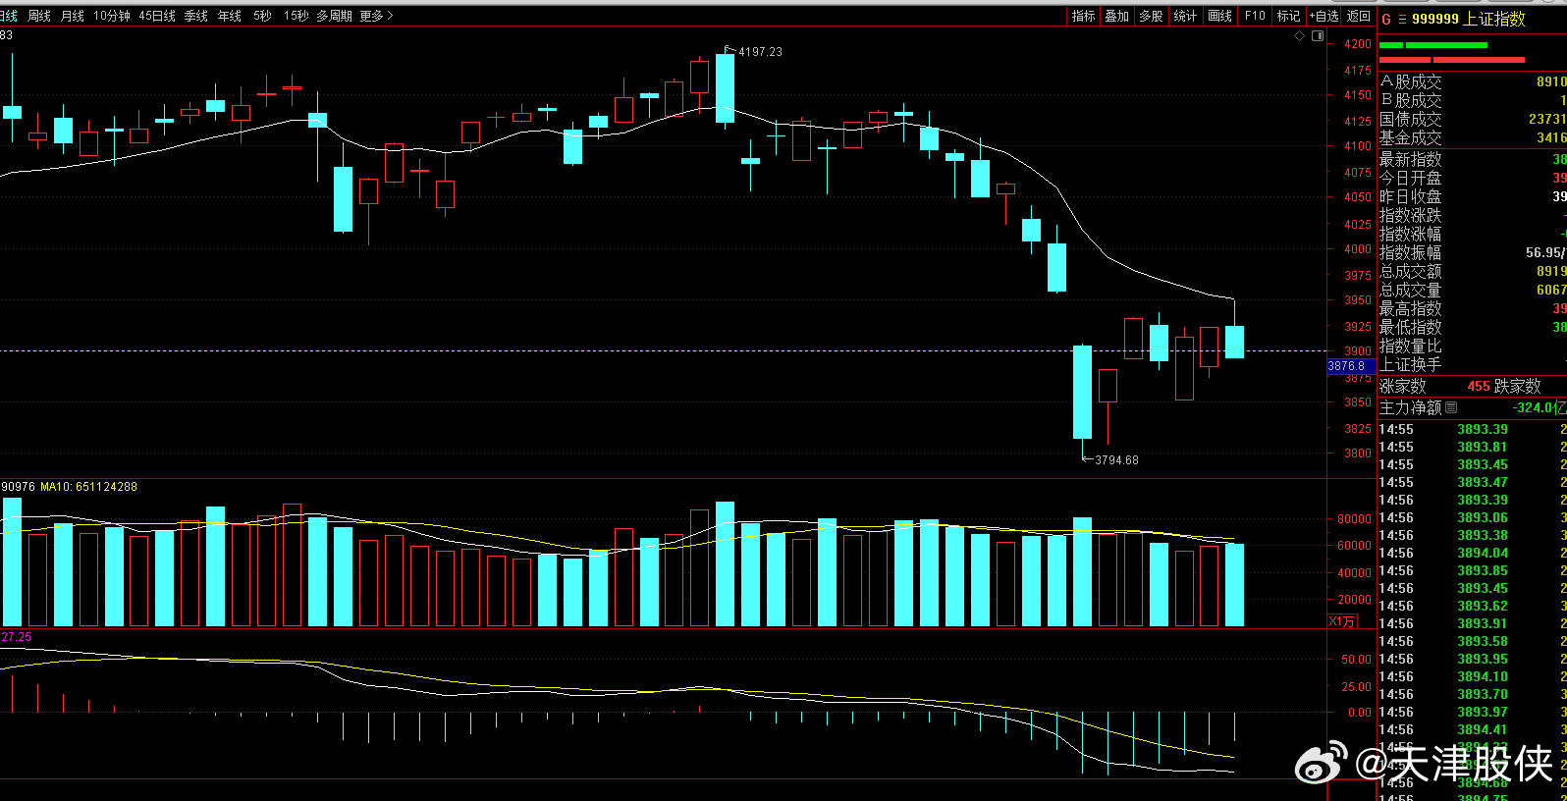Click the 涨家数 label

coord(1403,386)
